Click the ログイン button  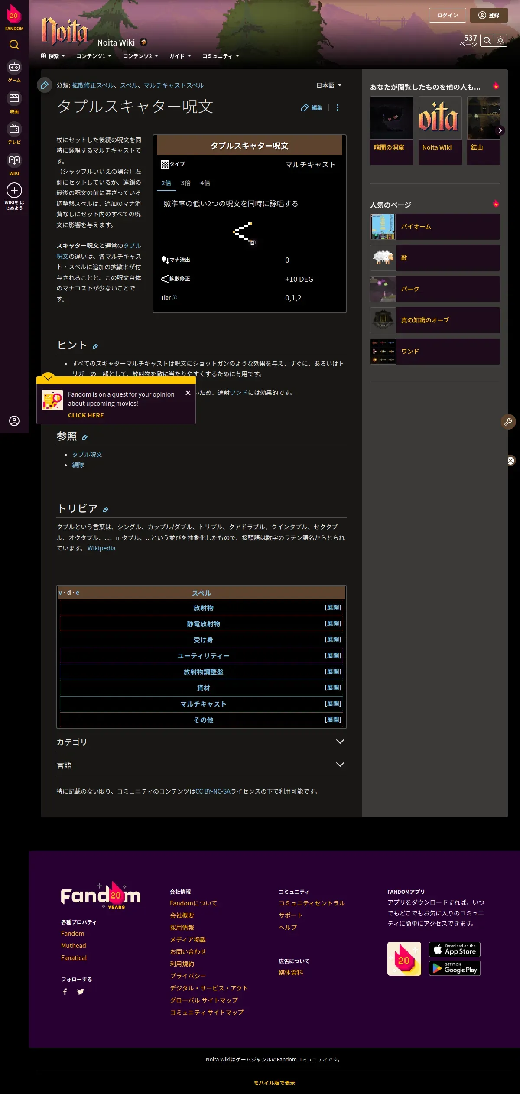pyautogui.click(x=448, y=15)
